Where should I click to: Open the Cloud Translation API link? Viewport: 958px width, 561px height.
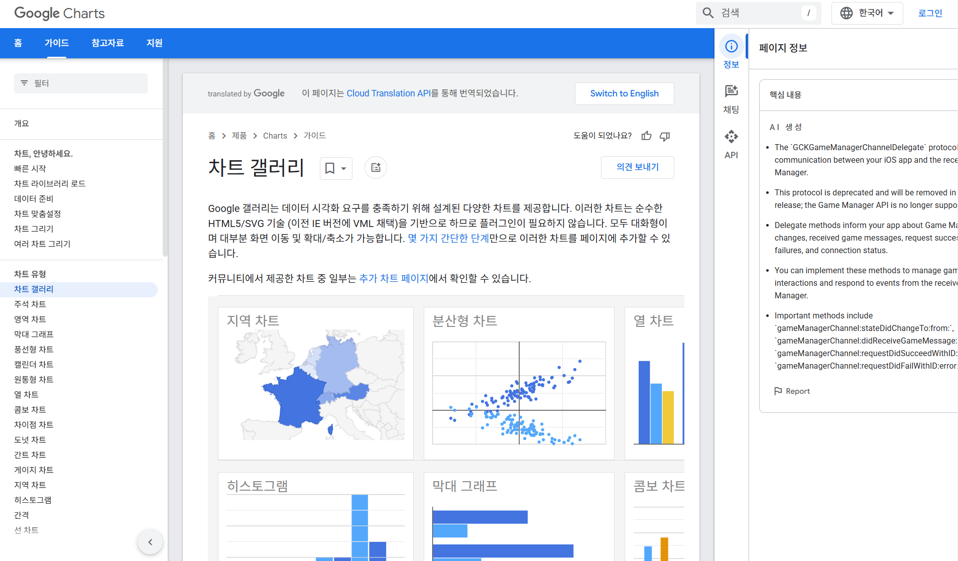pyautogui.click(x=389, y=93)
